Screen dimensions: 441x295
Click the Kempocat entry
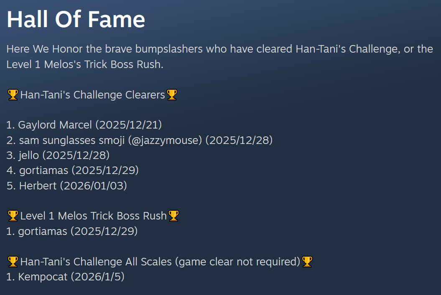tap(43, 277)
